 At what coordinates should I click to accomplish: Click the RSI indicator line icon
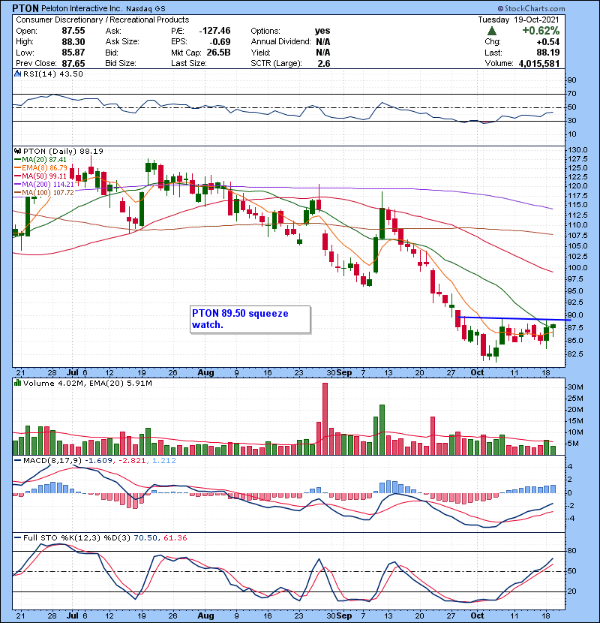17,74
